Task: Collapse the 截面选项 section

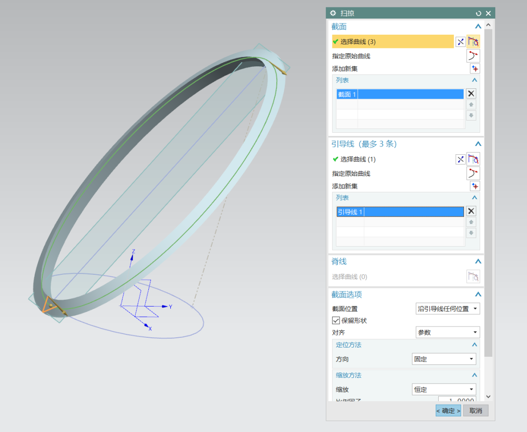Action: (478, 295)
